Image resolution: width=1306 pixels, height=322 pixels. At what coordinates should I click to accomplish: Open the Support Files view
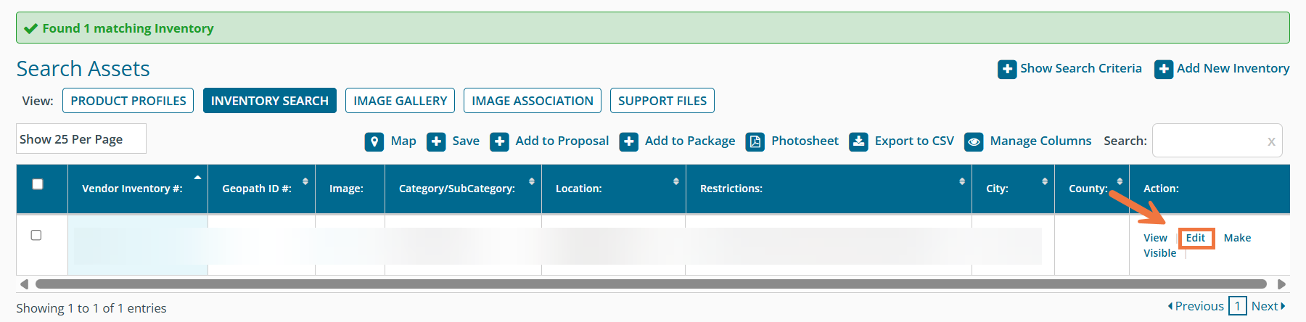pyautogui.click(x=662, y=101)
